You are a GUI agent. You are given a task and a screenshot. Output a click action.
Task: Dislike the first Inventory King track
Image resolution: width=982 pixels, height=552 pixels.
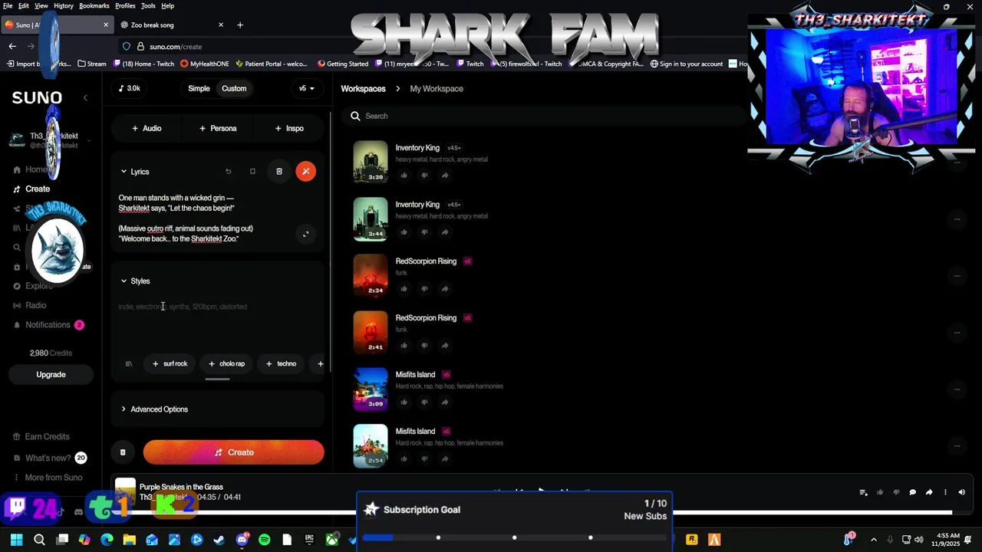point(424,176)
